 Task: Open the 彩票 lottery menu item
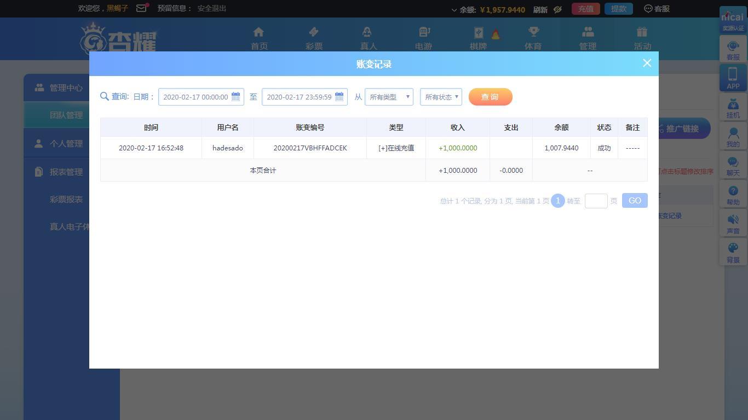point(314,39)
